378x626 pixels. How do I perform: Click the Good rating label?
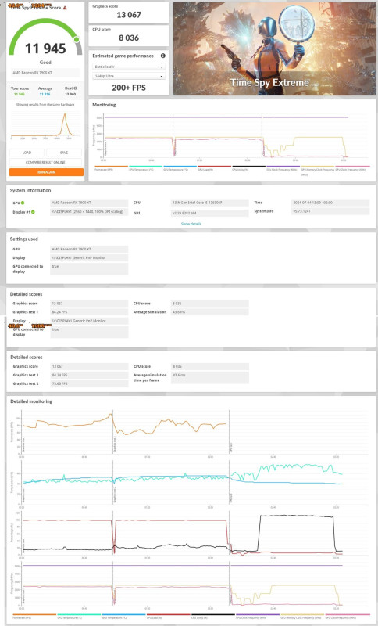click(45, 63)
